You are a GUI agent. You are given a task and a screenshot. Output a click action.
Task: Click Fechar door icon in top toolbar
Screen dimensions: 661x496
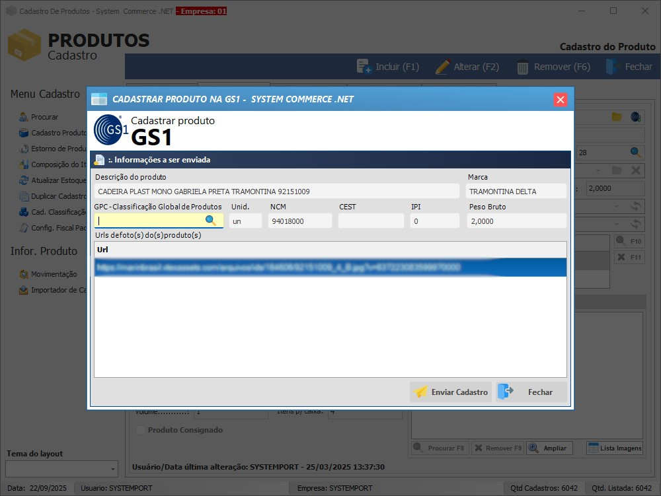(x=613, y=67)
